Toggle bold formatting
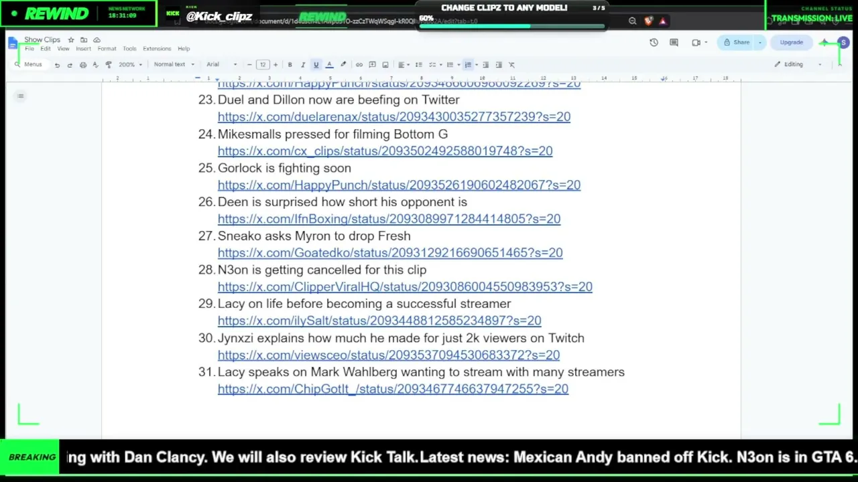 click(290, 65)
